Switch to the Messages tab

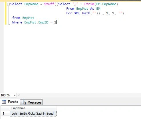click(x=31, y=102)
